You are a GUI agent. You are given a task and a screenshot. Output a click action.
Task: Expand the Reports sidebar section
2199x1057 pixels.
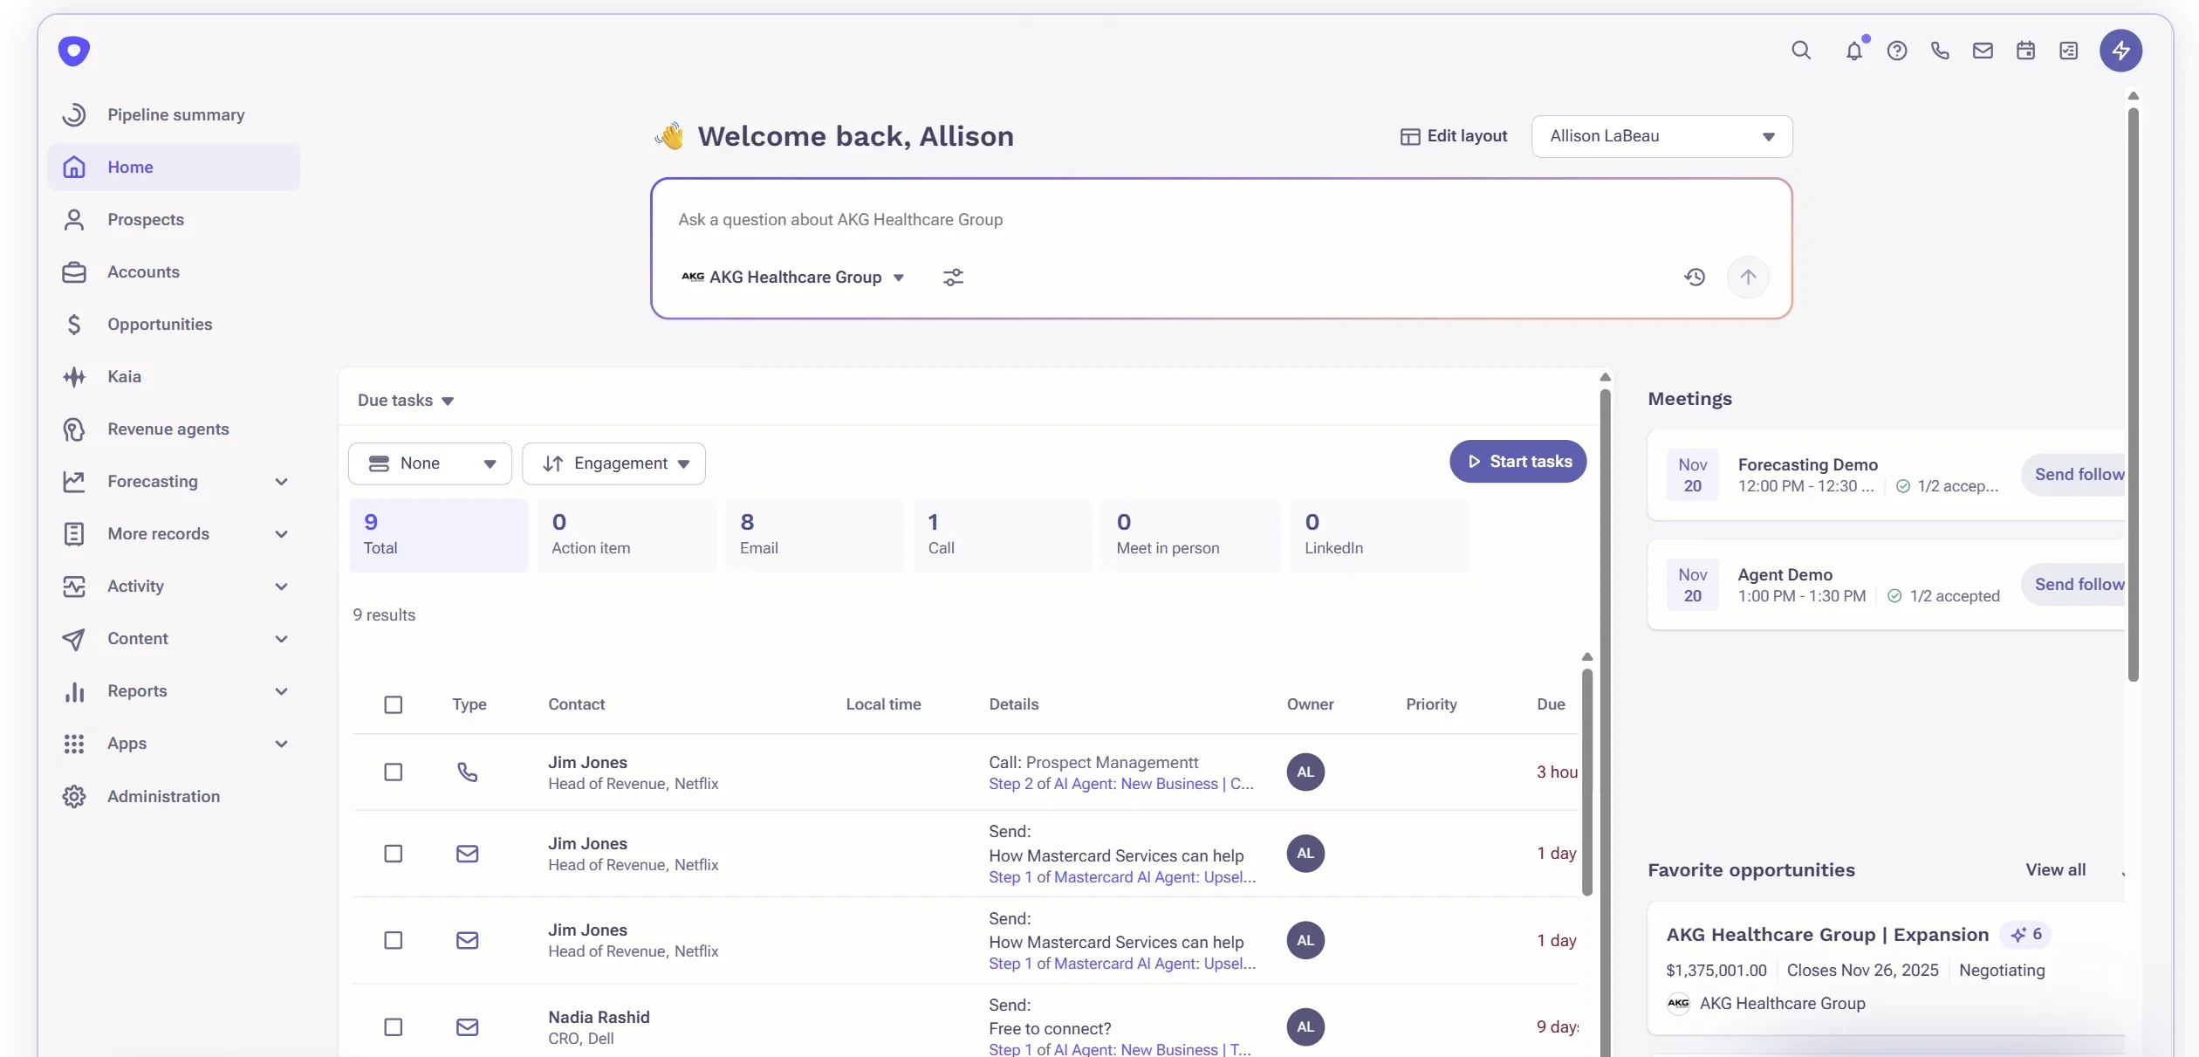coord(281,690)
